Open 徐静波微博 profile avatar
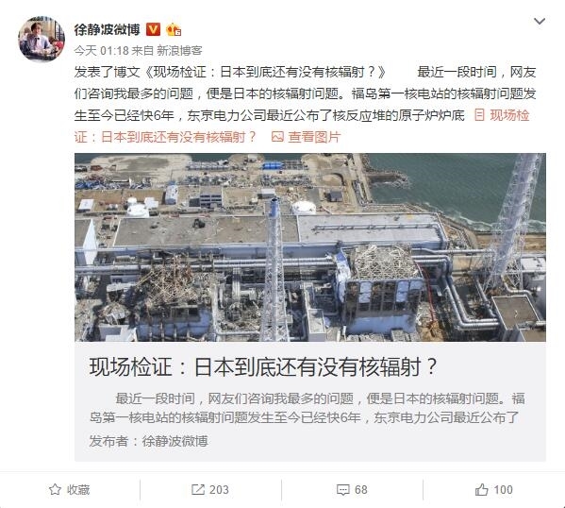This screenshot has height=508, width=565. point(42,39)
